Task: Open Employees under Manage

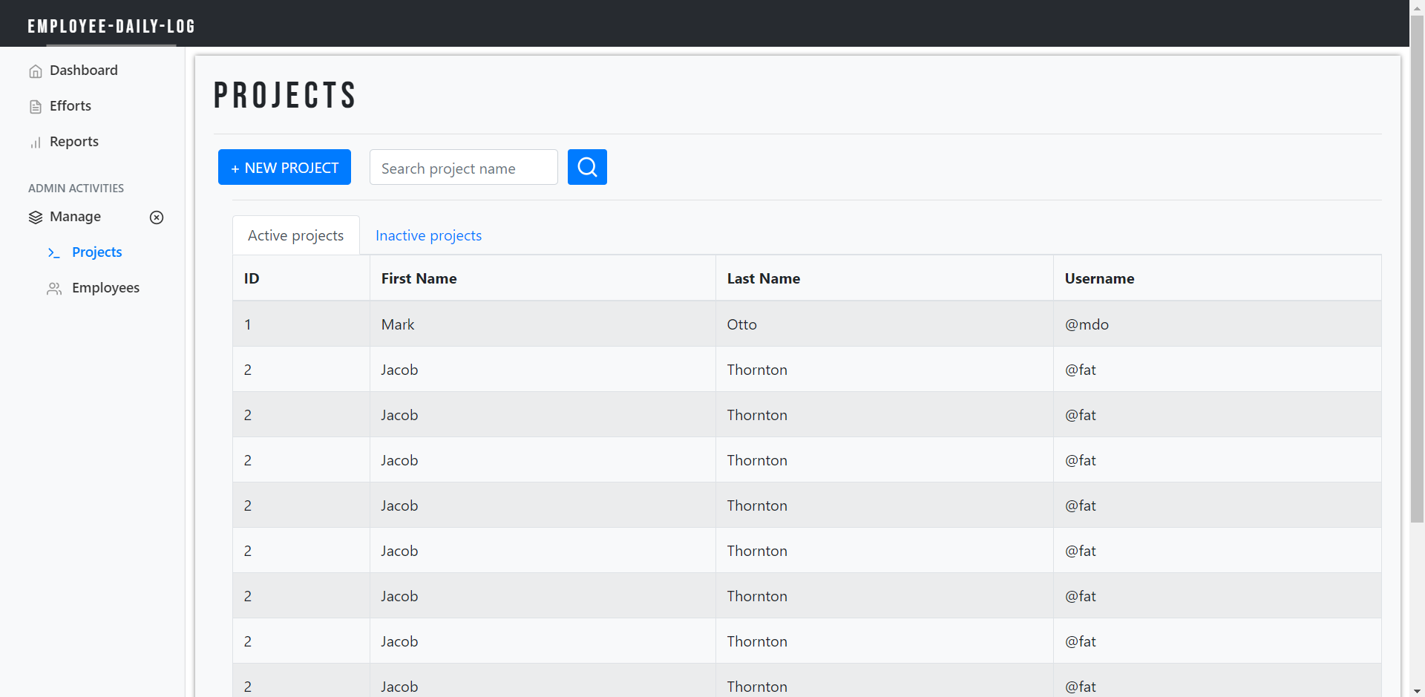Action: tap(106, 288)
